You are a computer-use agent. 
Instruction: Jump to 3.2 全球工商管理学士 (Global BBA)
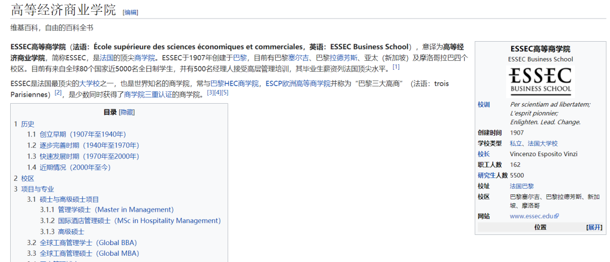[x=82, y=243]
